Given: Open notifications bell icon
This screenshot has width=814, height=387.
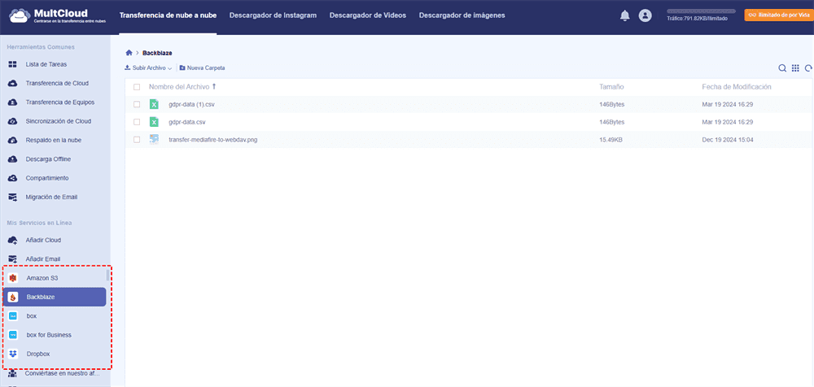Looking at the screenshot, I should 625,16.
